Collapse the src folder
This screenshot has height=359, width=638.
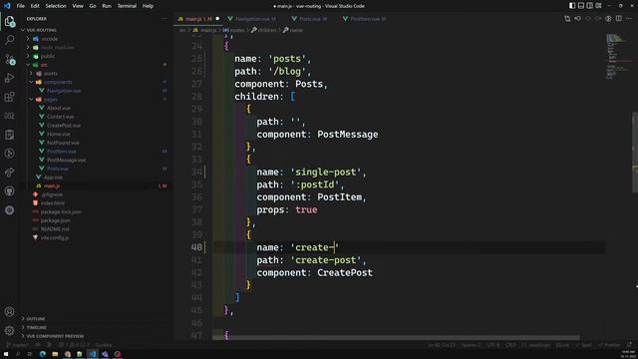pos(44,65)
